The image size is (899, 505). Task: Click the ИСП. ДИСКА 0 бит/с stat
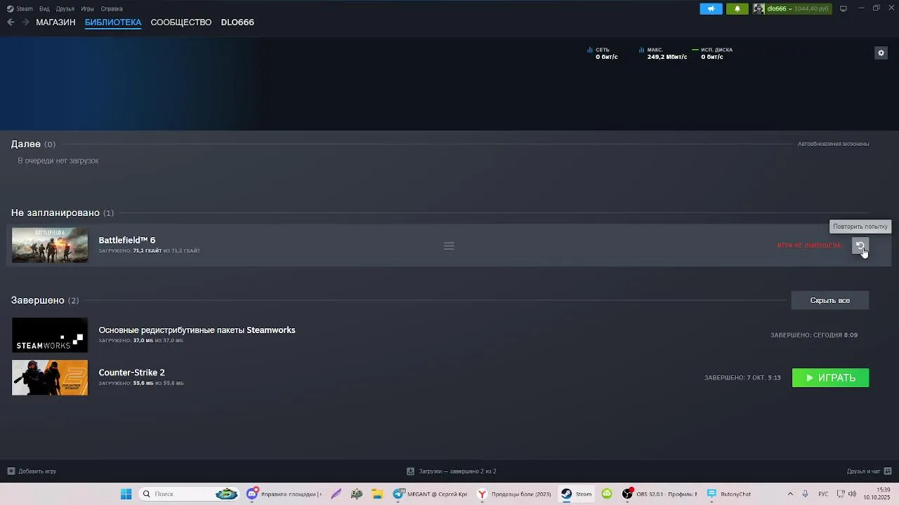pyautogui.click(x=712, y=53)
